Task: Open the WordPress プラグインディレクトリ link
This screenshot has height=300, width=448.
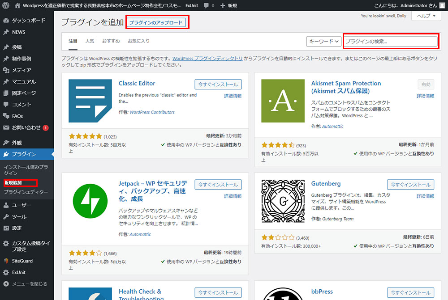Action: [x=207, y=59]
